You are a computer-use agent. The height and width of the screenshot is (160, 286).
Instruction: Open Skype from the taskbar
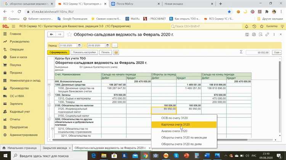(176, 156)
